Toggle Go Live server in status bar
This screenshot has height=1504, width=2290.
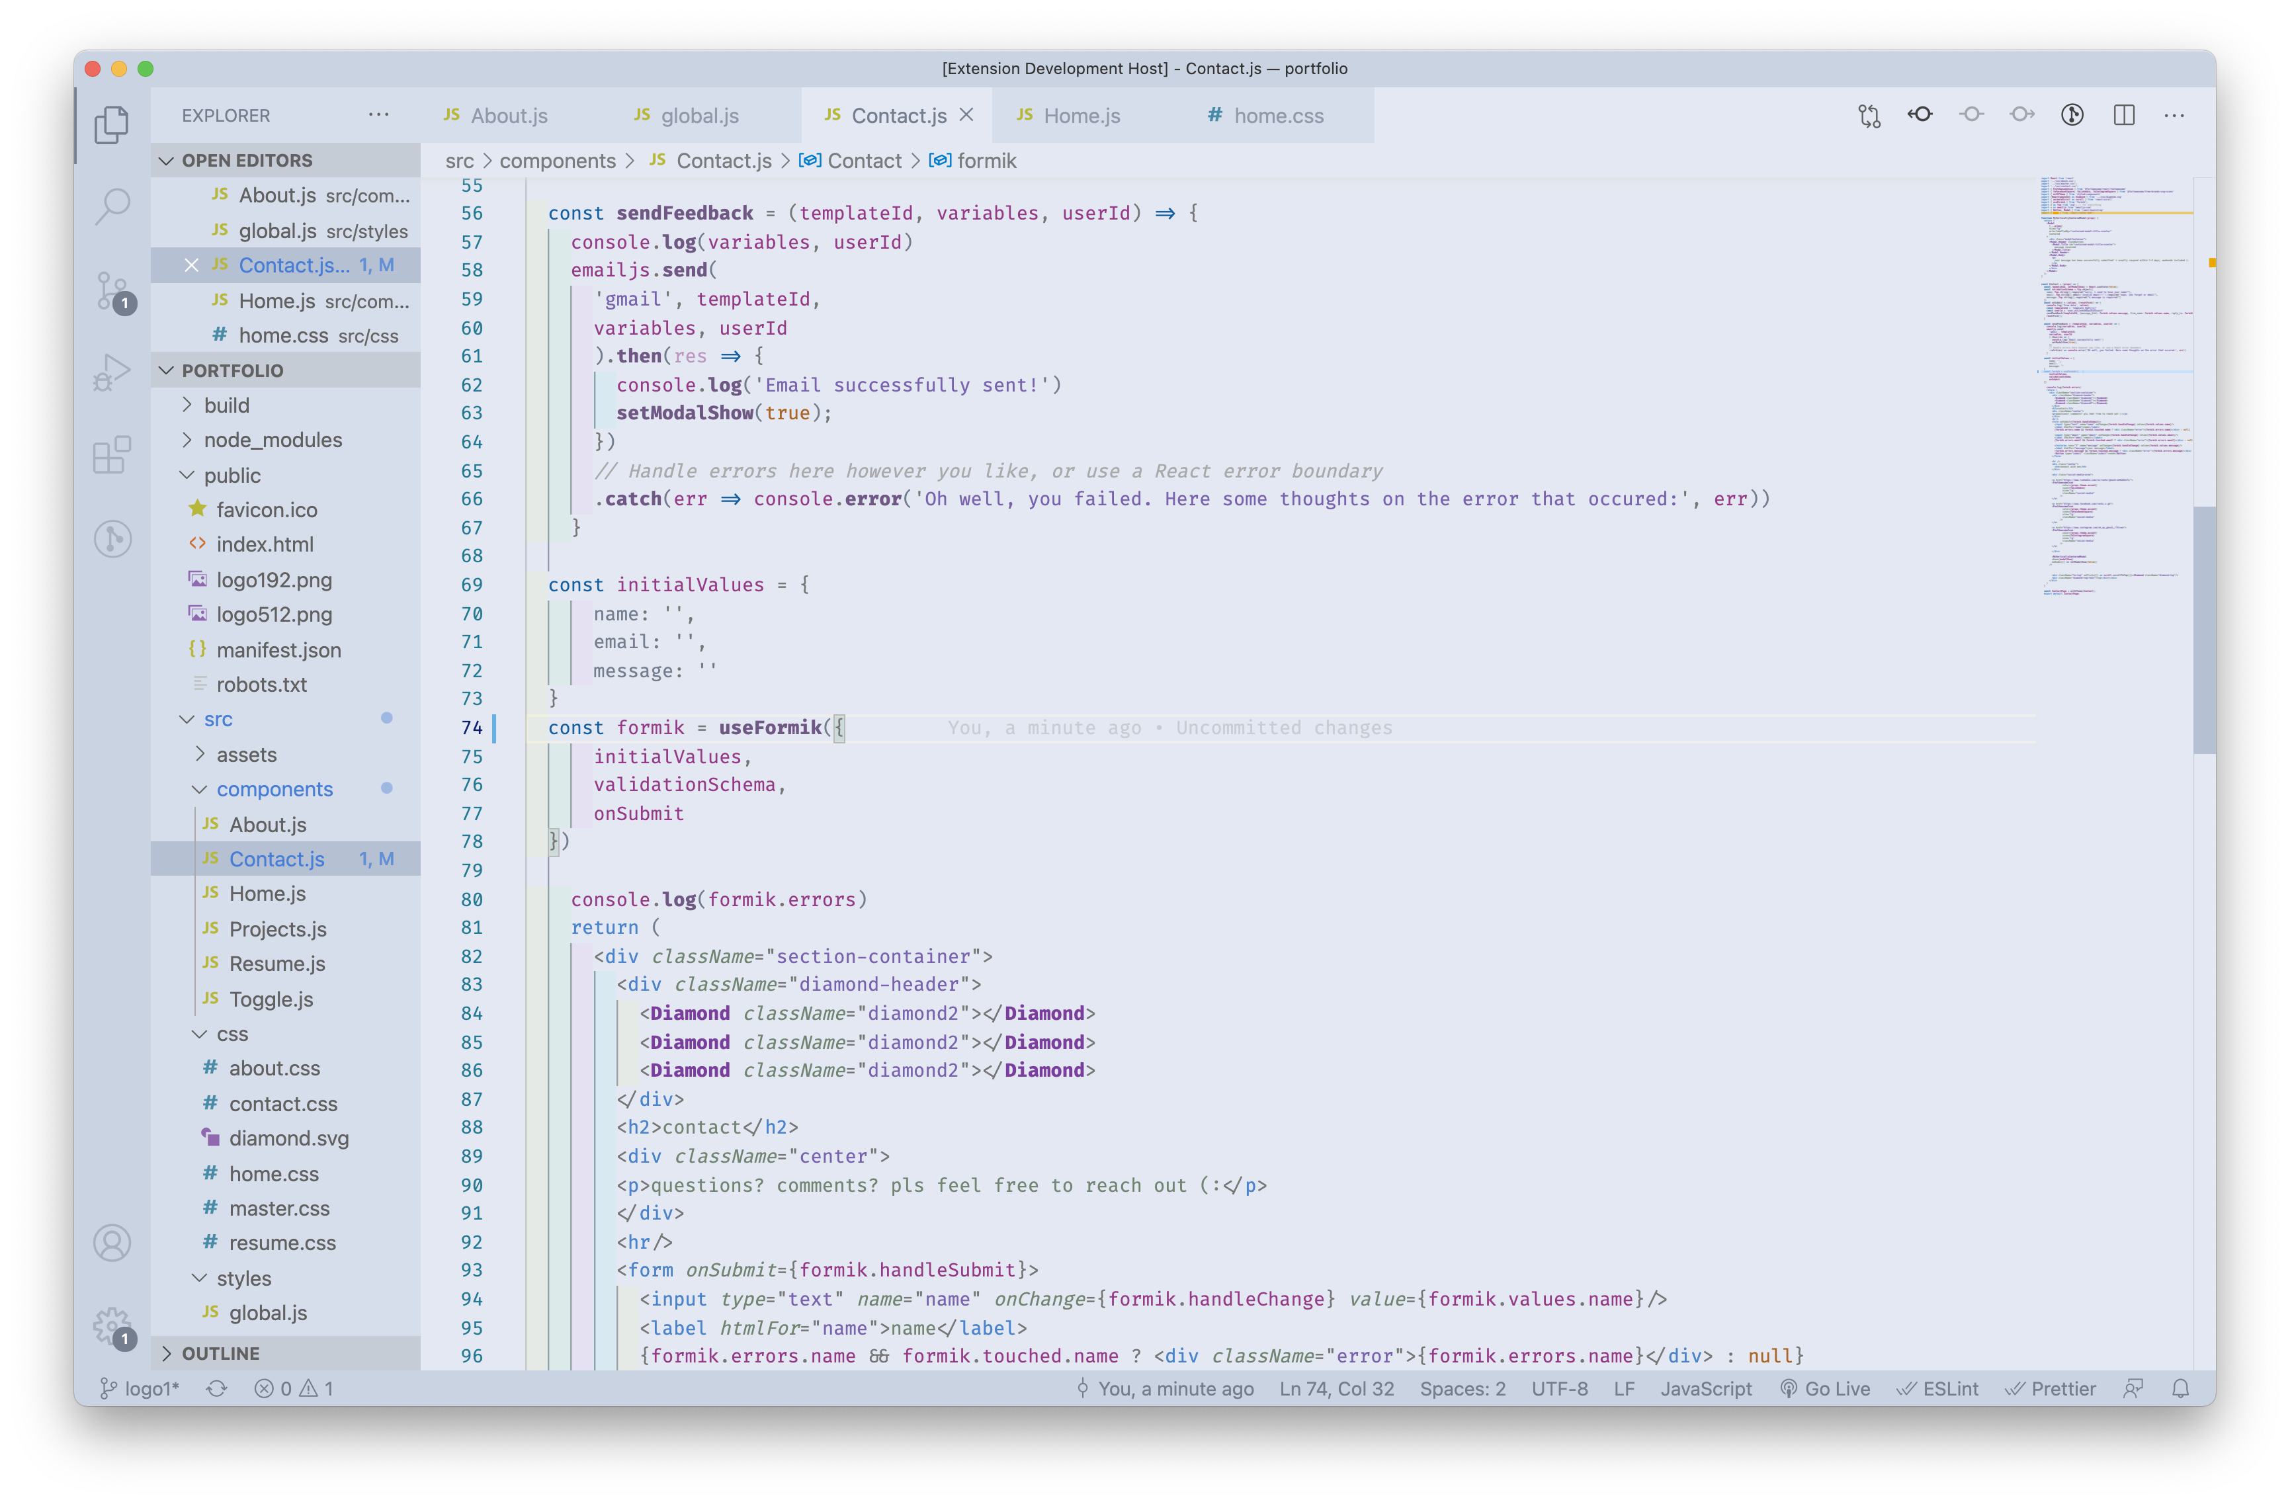pyautogui.click(x=1825, y=1388)
